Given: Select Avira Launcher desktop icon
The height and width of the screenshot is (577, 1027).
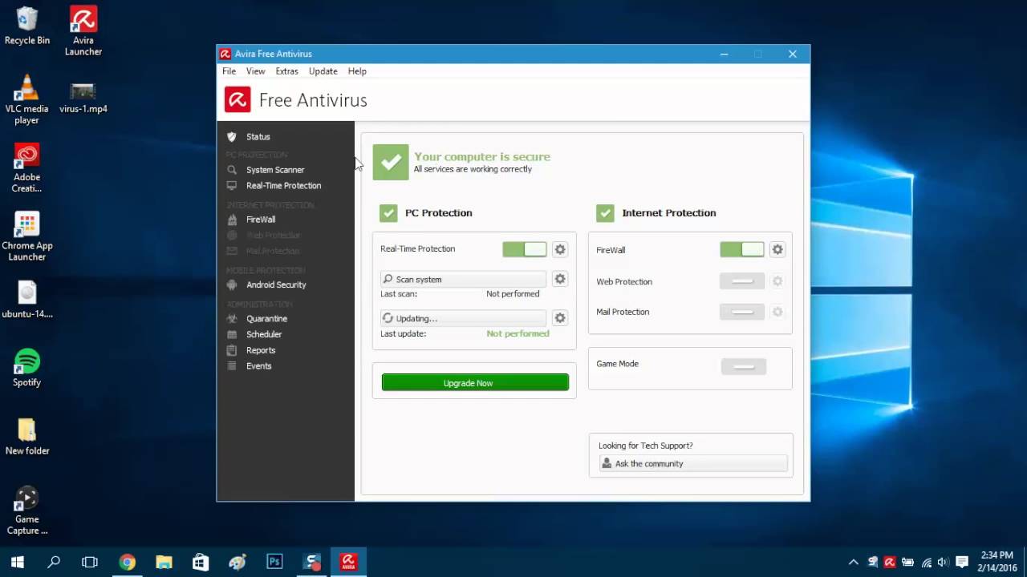Looking at the screenshot, I should click(x=83, y=30).
